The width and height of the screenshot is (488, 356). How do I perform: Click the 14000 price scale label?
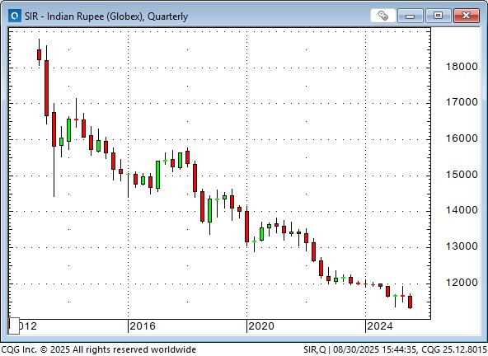coord(462,210)
